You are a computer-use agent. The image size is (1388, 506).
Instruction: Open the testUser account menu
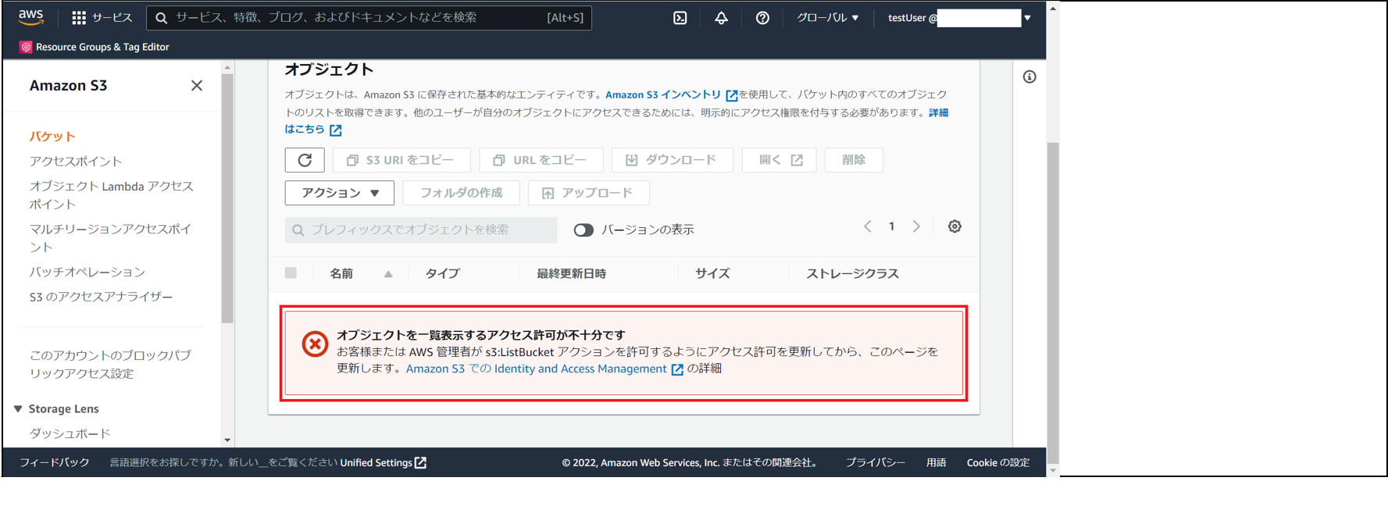(959, 17)
